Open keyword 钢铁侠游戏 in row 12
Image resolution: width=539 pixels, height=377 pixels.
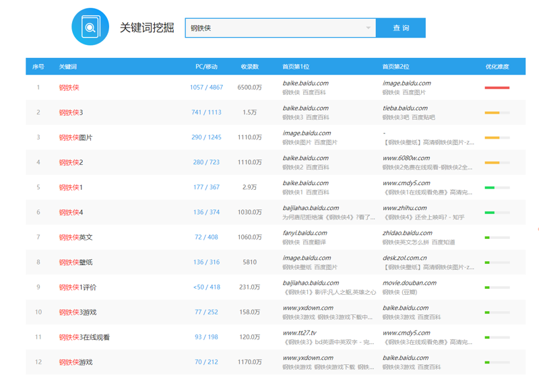[x=75, y=362]
